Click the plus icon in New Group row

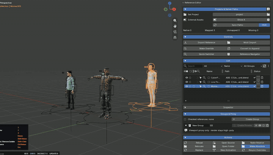tap(256, 125)
